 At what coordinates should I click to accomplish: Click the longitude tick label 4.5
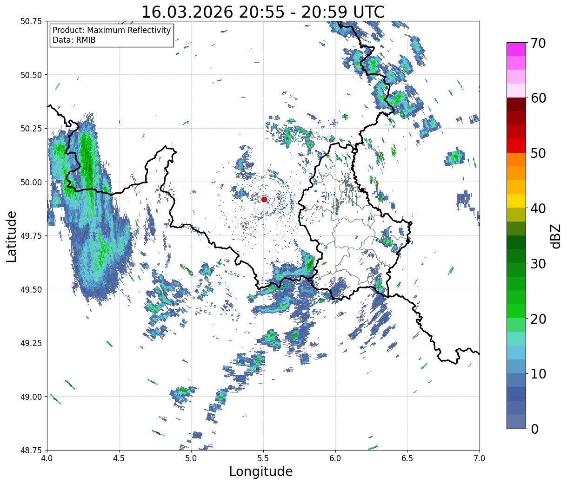point(119,458)
